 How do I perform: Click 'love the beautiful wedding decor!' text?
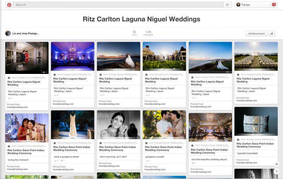(x=209, y=159)
